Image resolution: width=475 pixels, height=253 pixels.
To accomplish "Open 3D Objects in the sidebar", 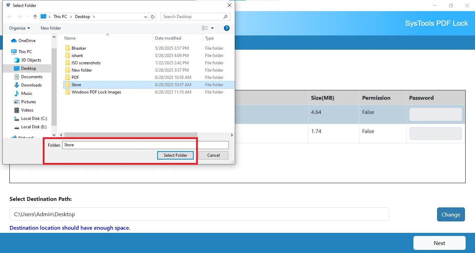I will 31,60.
